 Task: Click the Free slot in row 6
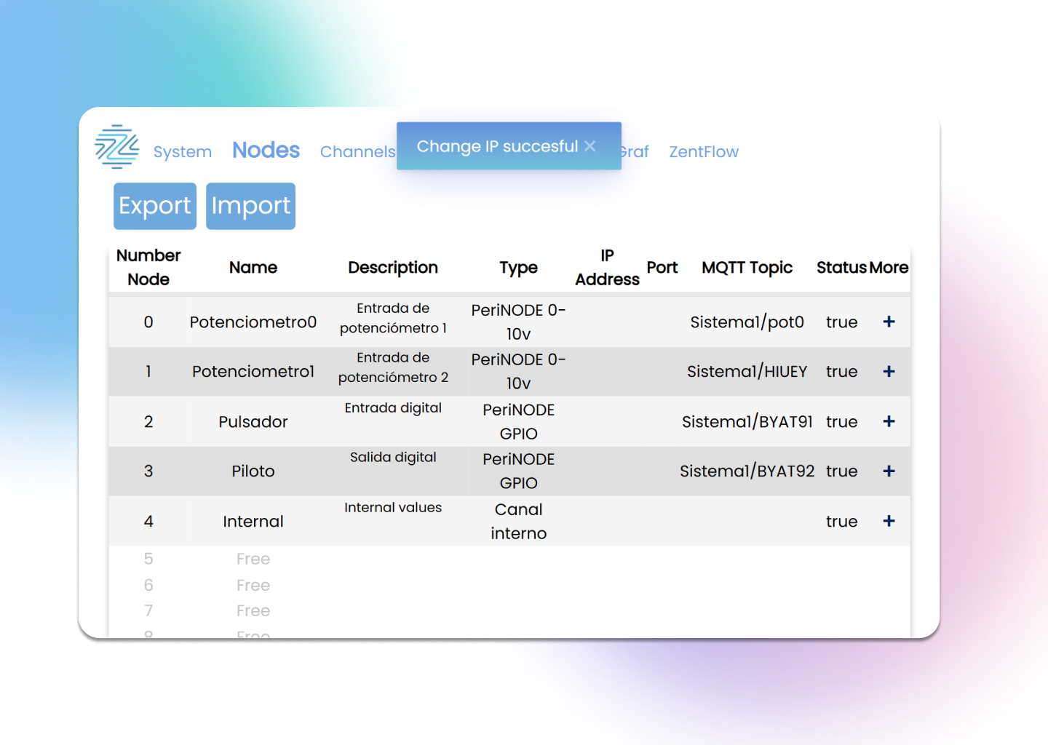[x=253, y=586]
